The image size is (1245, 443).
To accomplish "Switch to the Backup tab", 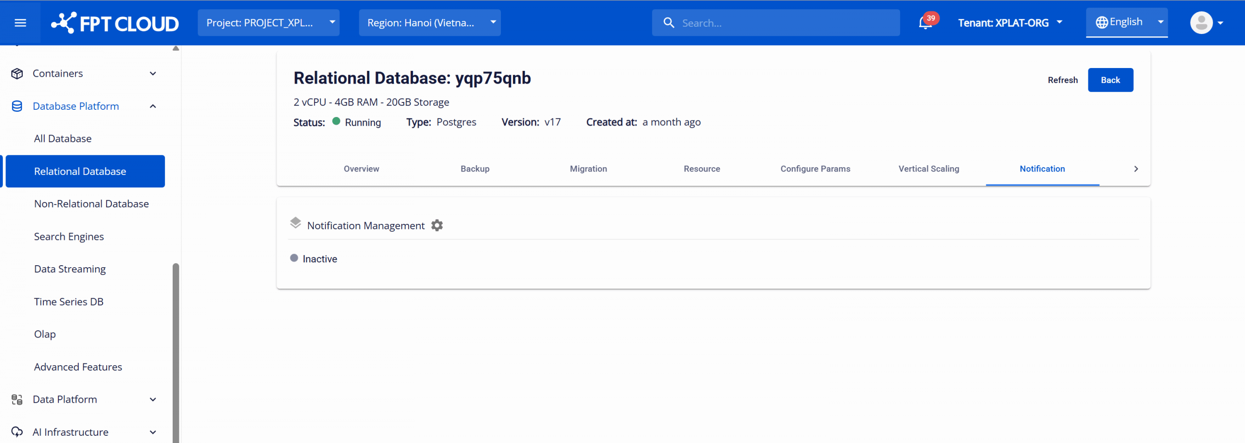I will [475, 169].
